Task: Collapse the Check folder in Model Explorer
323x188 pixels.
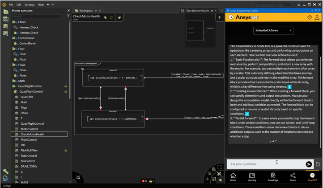Action: coord(13,22)
